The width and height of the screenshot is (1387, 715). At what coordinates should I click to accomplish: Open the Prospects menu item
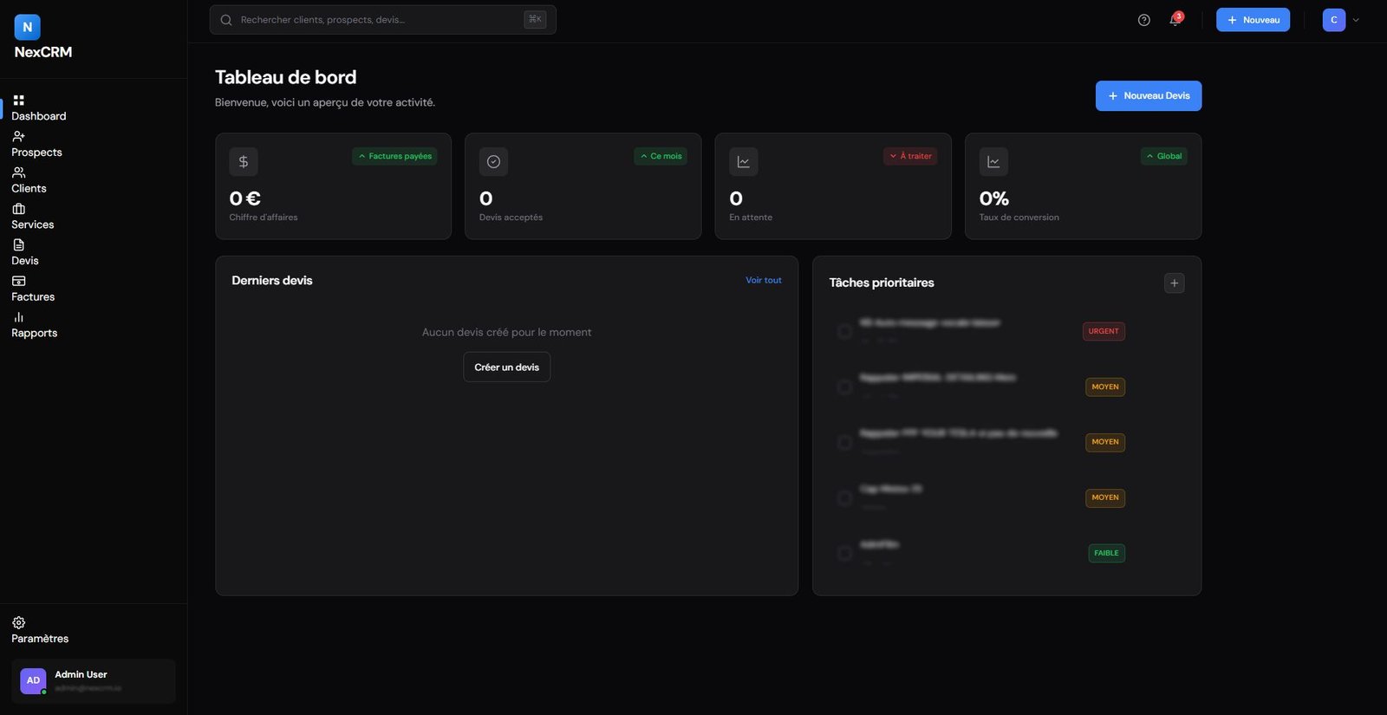[36, 145]
